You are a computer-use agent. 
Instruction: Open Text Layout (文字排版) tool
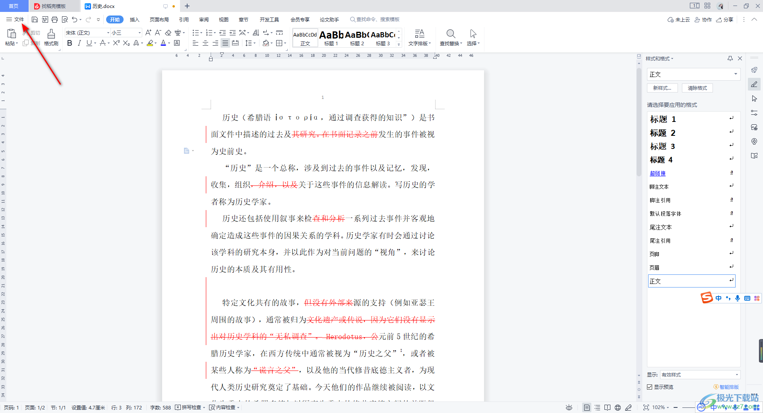point(419,37)
